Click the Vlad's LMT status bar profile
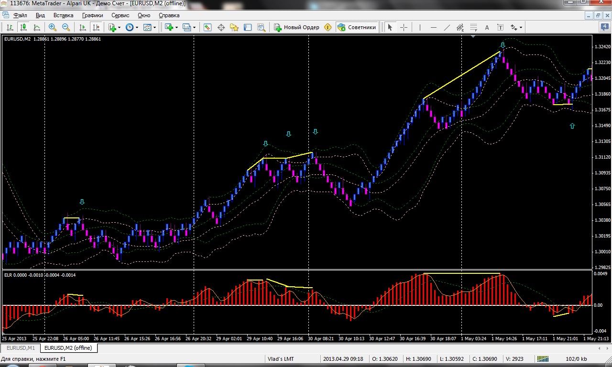Viewport: 612px width, 367px height. [281, 359]
